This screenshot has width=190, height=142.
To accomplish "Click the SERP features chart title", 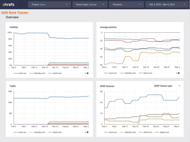I will [107, 86].
